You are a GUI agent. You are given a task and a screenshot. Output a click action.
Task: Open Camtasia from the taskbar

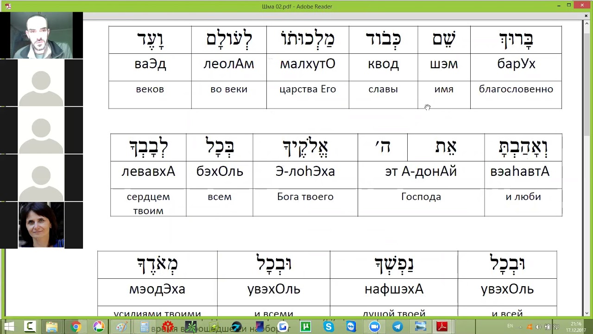click(x=30, y=327)
